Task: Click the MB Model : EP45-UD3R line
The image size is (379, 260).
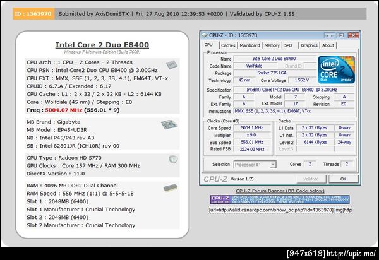Action: [x=57, y=130]
